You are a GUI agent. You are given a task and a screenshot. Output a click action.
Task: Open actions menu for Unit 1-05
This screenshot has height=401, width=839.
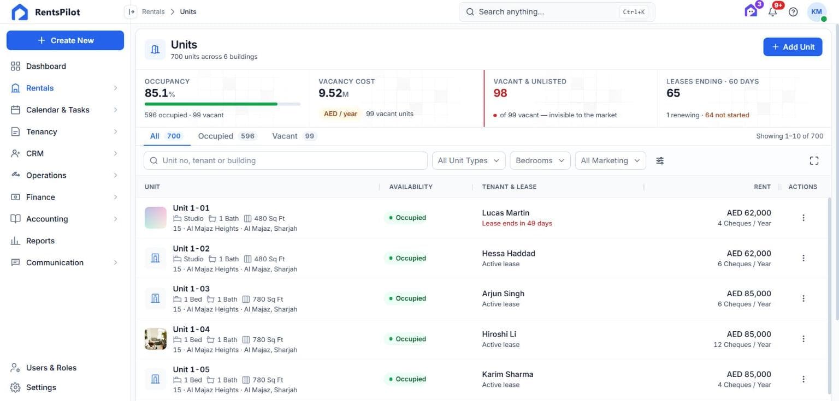click(803, 379)
